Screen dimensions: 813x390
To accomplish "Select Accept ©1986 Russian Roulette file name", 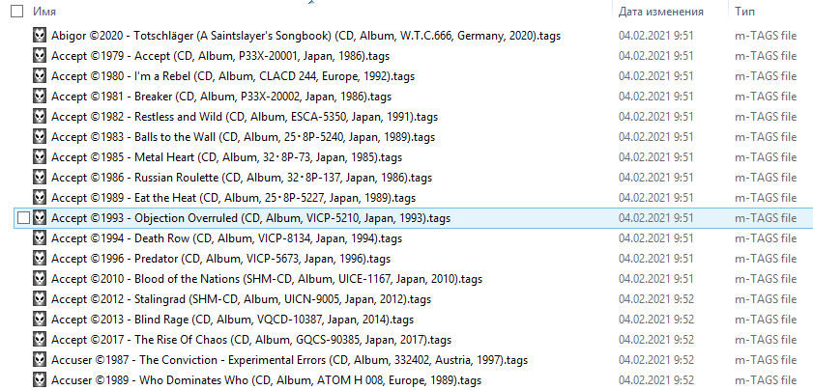I will click(242, 178).
